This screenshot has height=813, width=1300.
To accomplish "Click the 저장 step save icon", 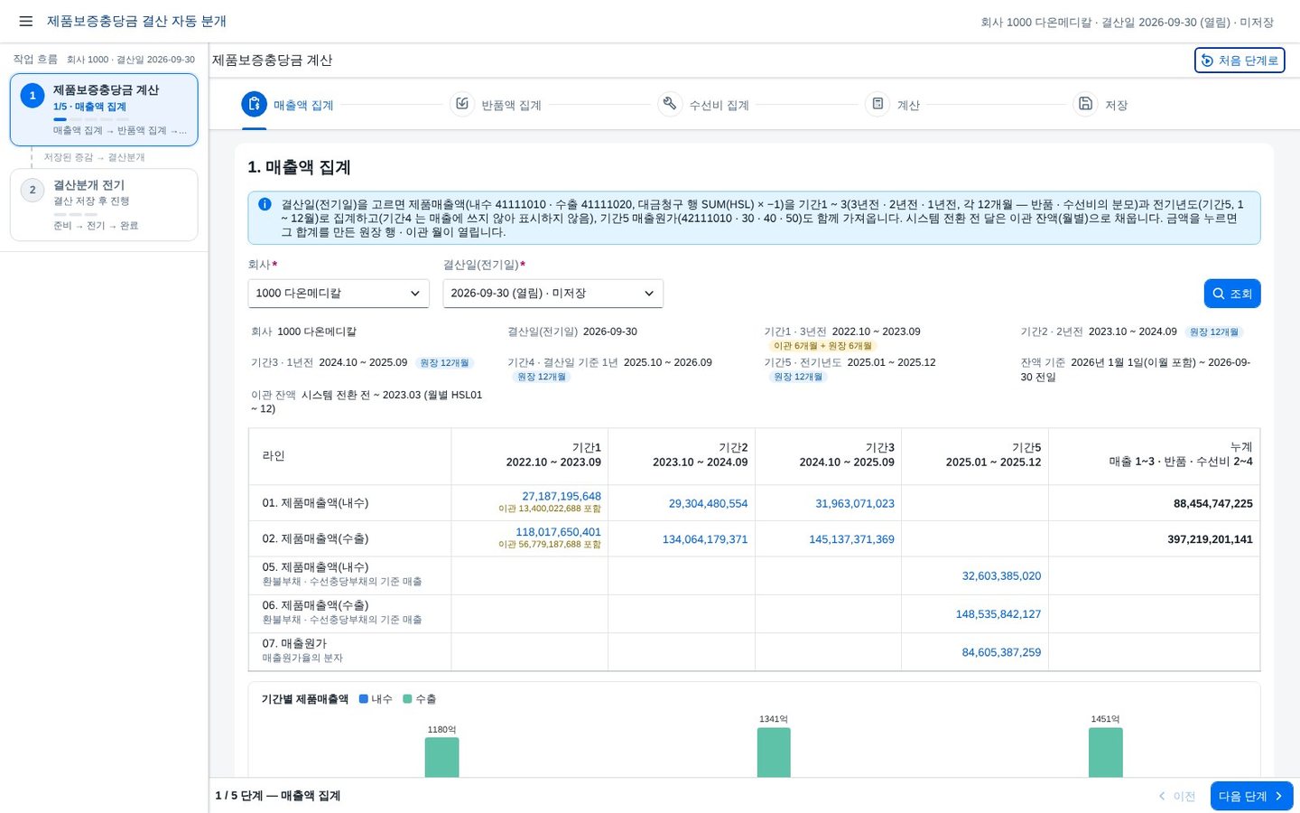I will 1085,105.
